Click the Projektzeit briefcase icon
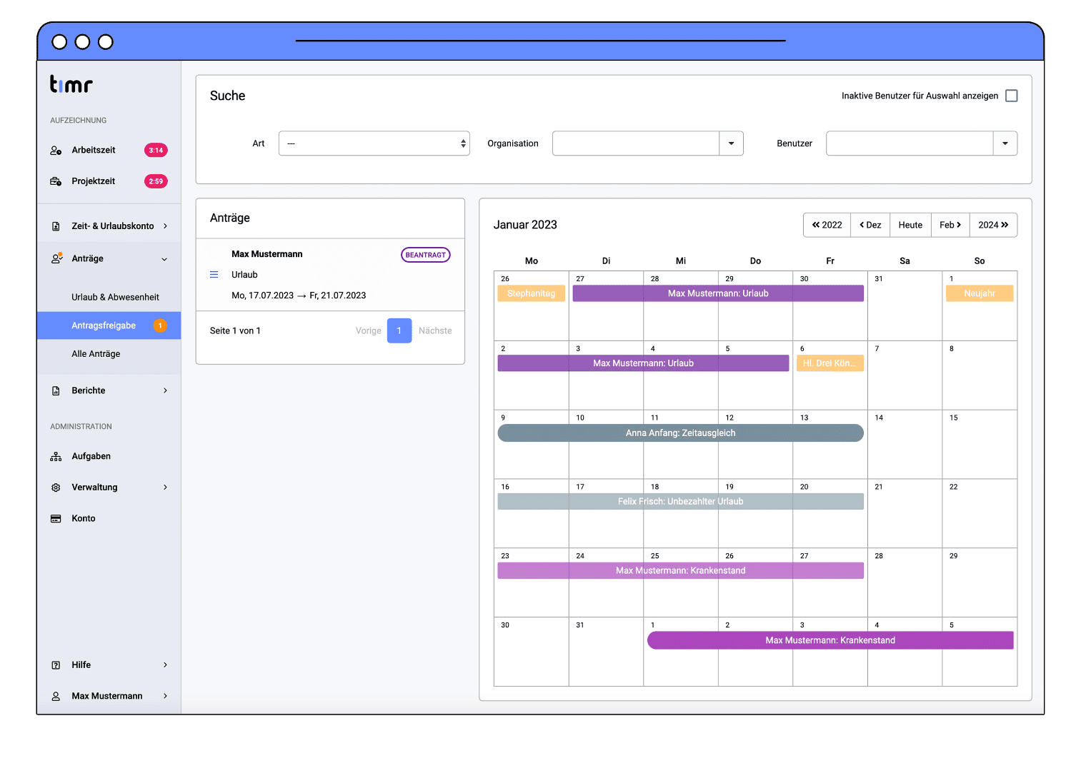Screen dimensions: 1071x758 click(x=56, y=181)
